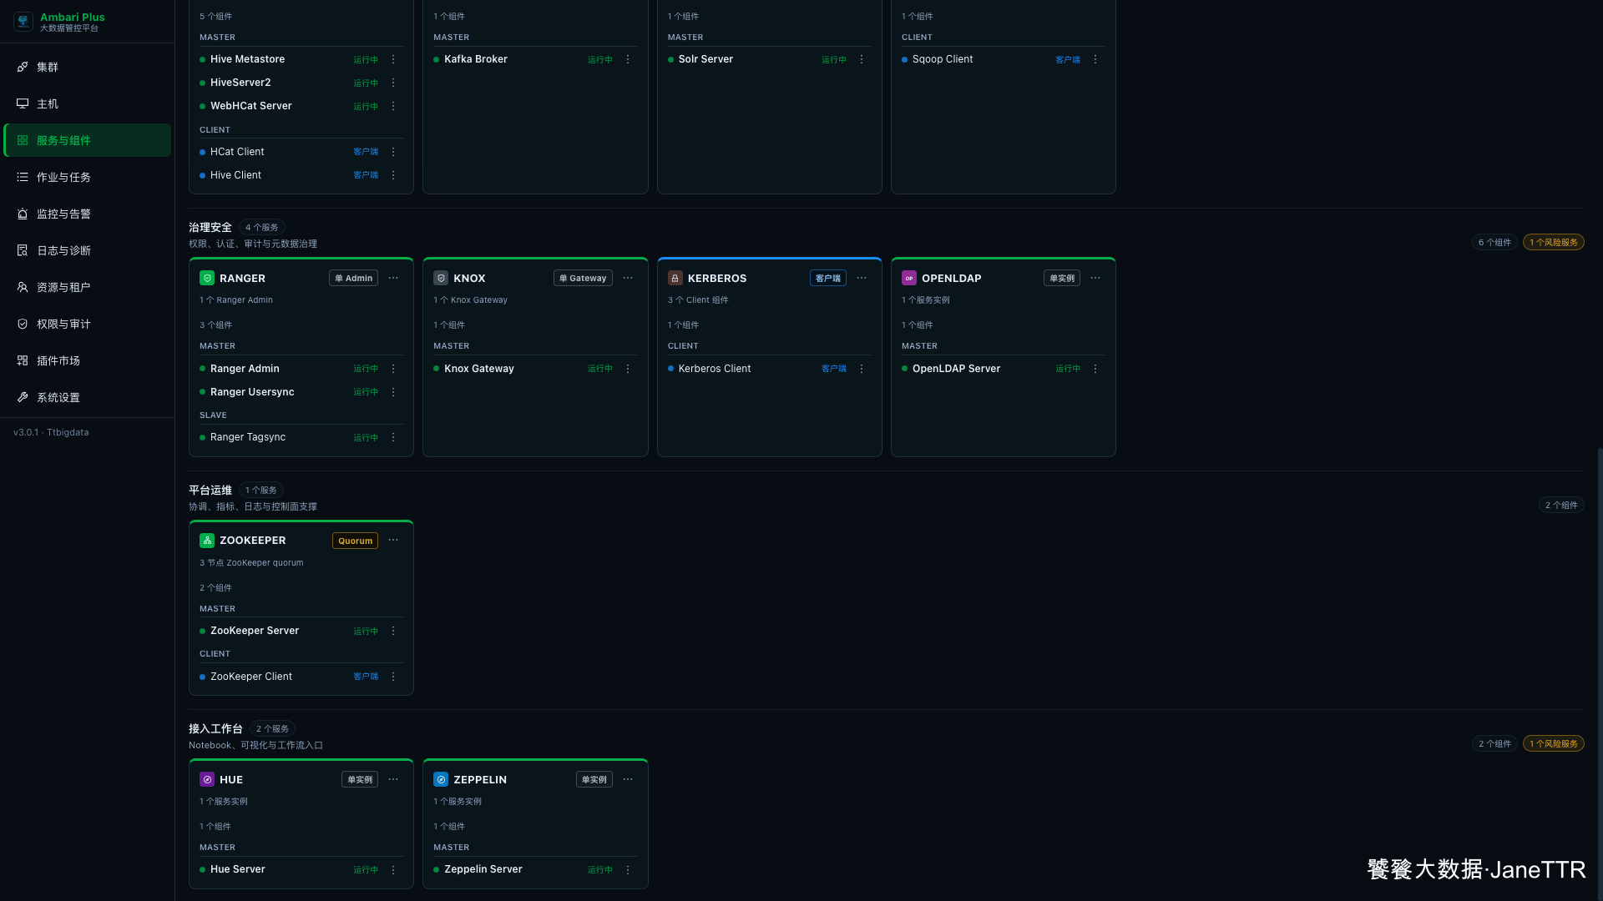Click the Quorum badge on ZOOKEEPER
The image size is (1603, 901).
355,541
